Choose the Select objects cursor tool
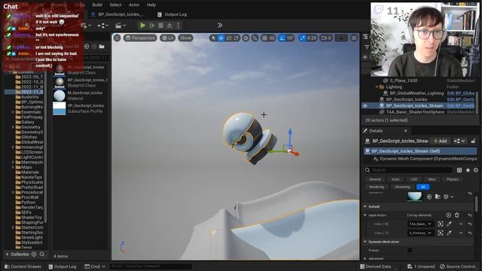Image resolution: width=482 pixels, height=271 pixels. pyautogui.click(x=213, y=38)
